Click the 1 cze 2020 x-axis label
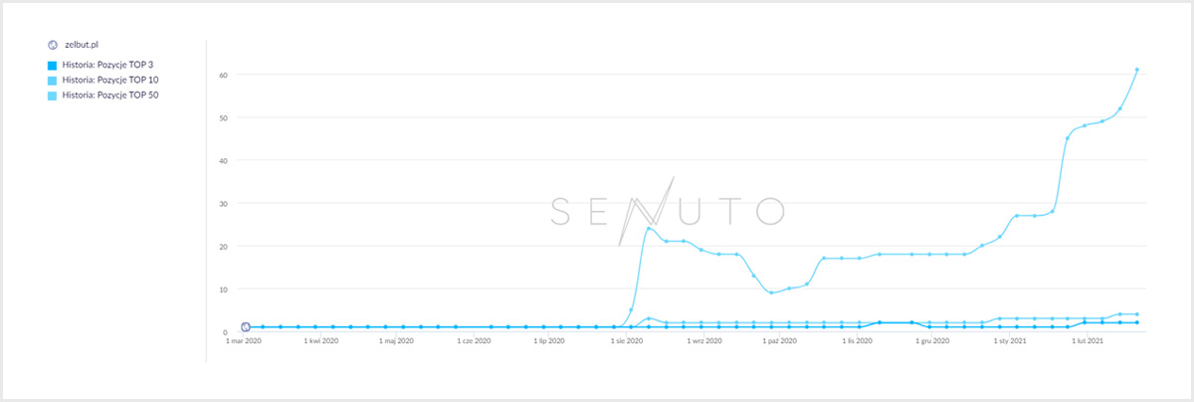Viewport: 1194px width, 402px height. (474, 340)
